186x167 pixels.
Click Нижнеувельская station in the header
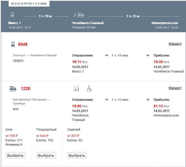[165, 23]
